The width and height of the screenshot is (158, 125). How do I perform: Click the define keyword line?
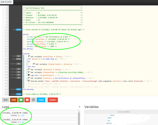[x=26, y=34]
